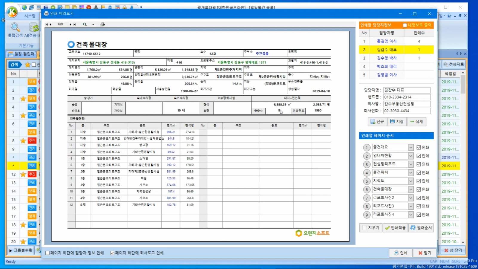Uncheck 페이지 하단에 회사로고 인쇄 checkbox
Image resolution: width=478 pixels, height=269 pixels.
tap(112, 253)
